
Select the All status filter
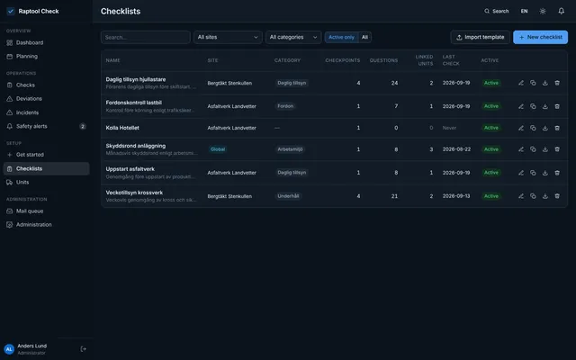pyautogui.click(x=364, y=37)
